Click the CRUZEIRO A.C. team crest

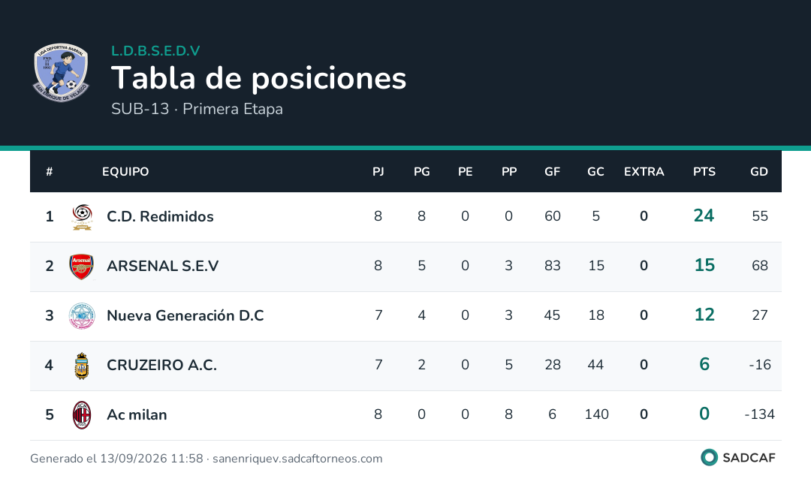(x=82, y=366)
